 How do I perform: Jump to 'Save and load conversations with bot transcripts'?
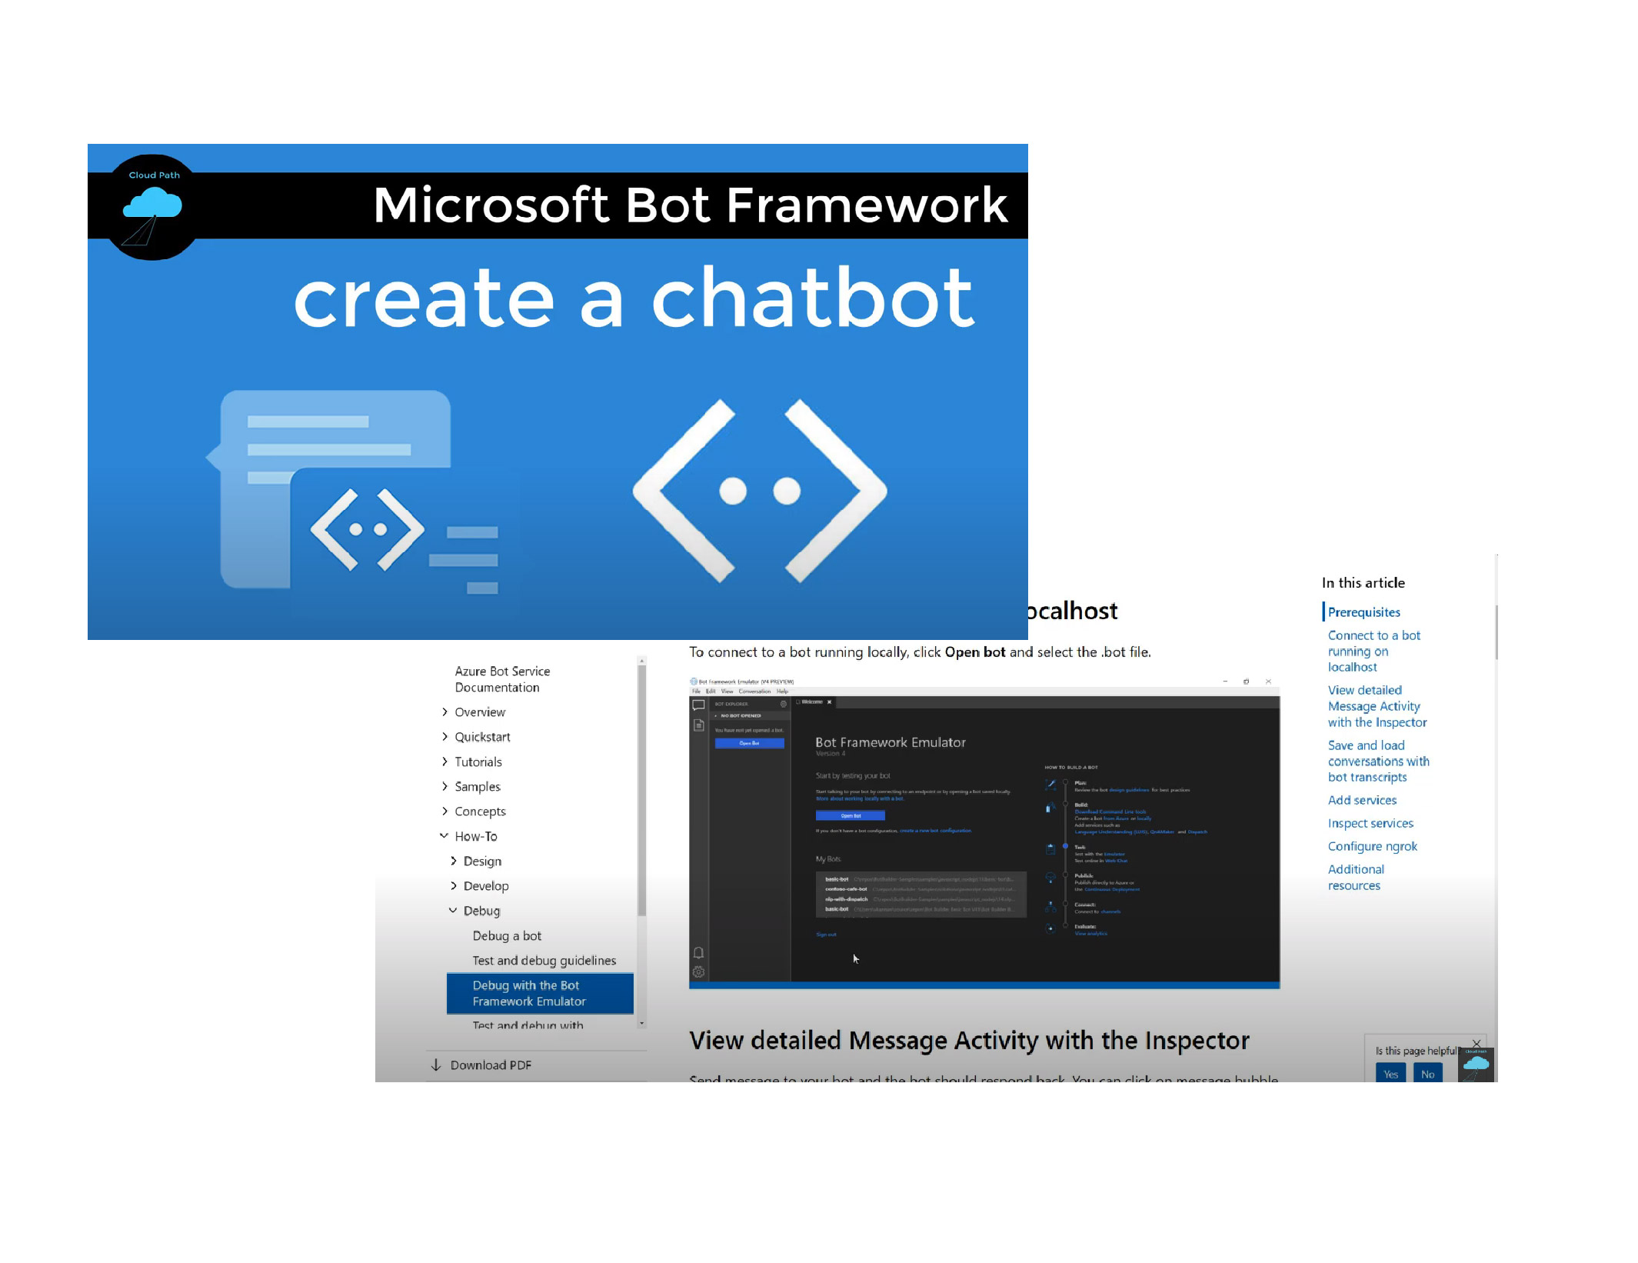1379,761
